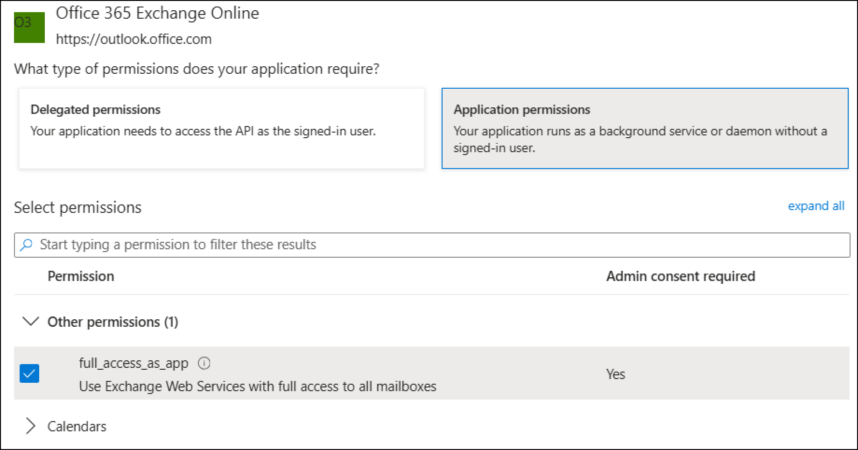The height and width of the screenshot is (450, 858).
Task: Click the Admin consent required column header
Action: [x=681, y=276]
